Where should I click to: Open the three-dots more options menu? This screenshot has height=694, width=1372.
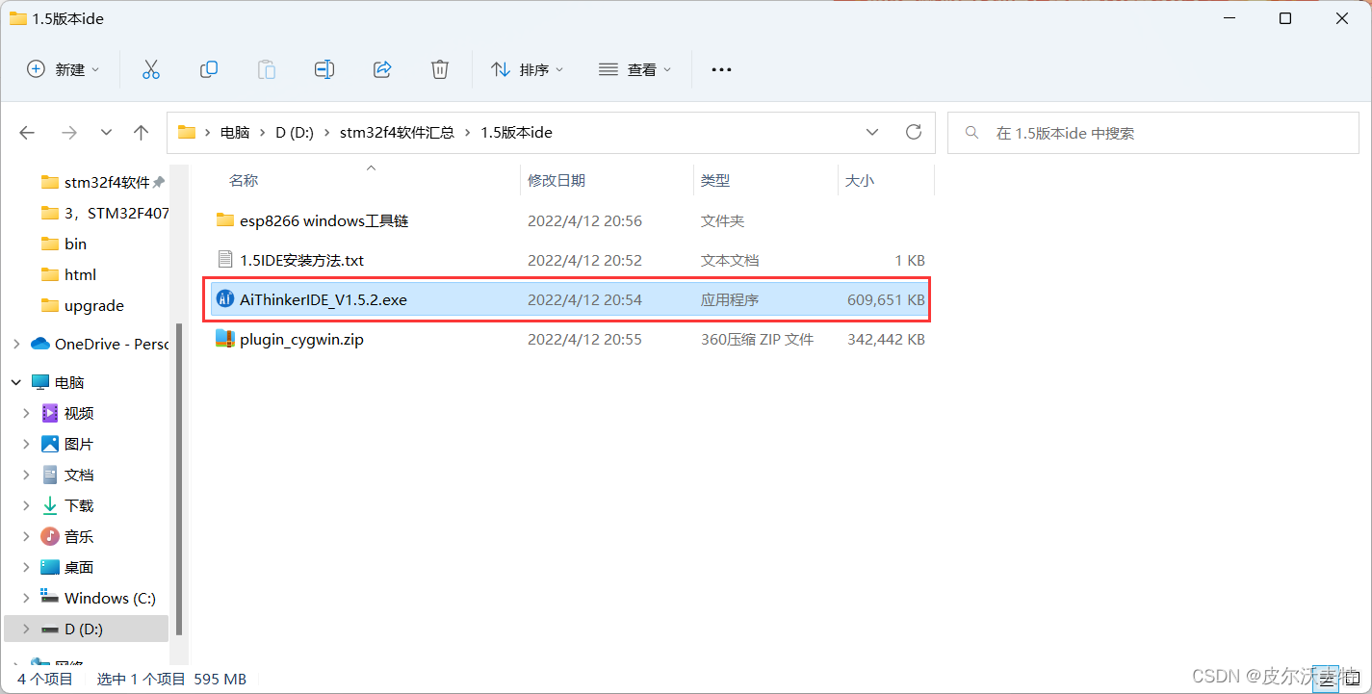[x=721, y=69]
